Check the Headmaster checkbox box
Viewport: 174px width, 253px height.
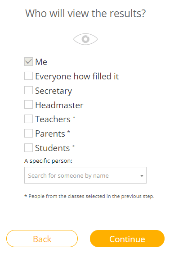pyautogui.click(x=28, y=104)
